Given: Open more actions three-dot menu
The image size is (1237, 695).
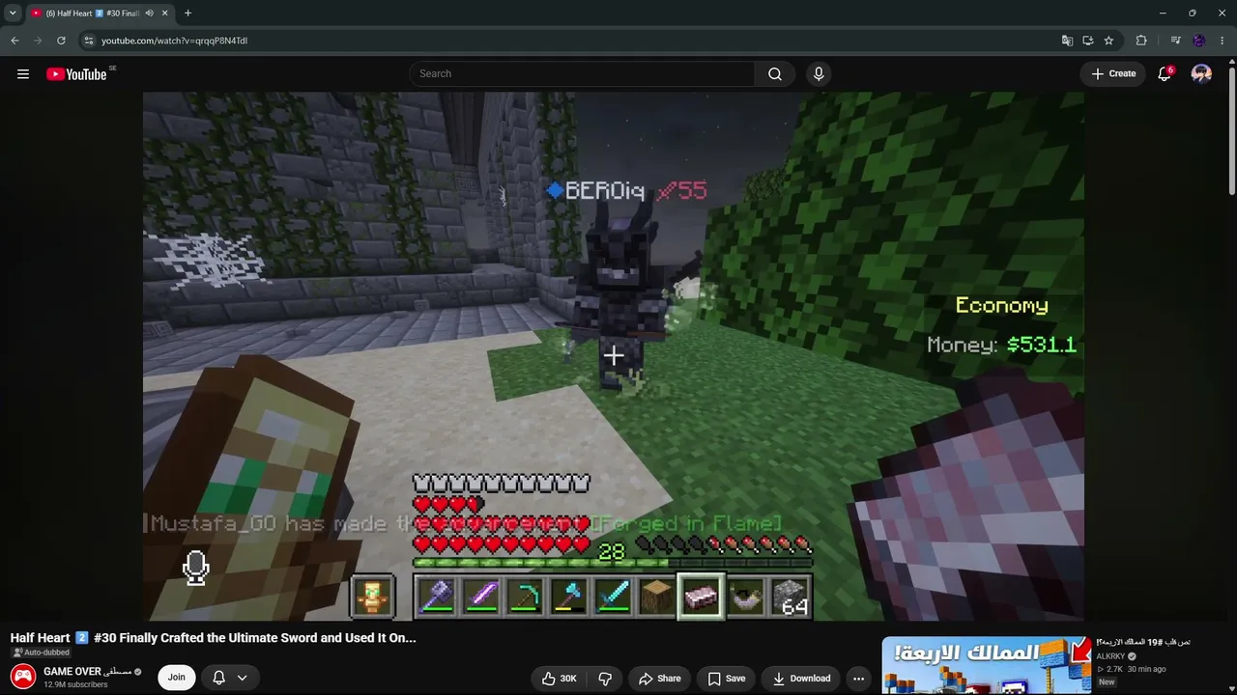Looking at the screenshot, I should [858, 679].
